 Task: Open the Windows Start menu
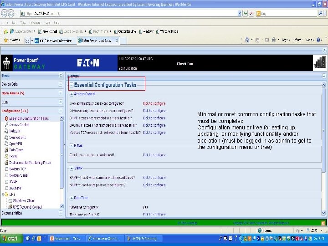(11, 238)
